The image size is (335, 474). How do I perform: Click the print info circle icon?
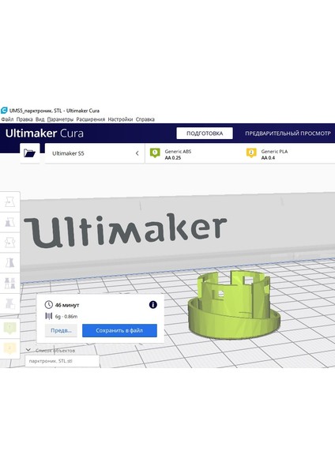(x=153, y=304)
